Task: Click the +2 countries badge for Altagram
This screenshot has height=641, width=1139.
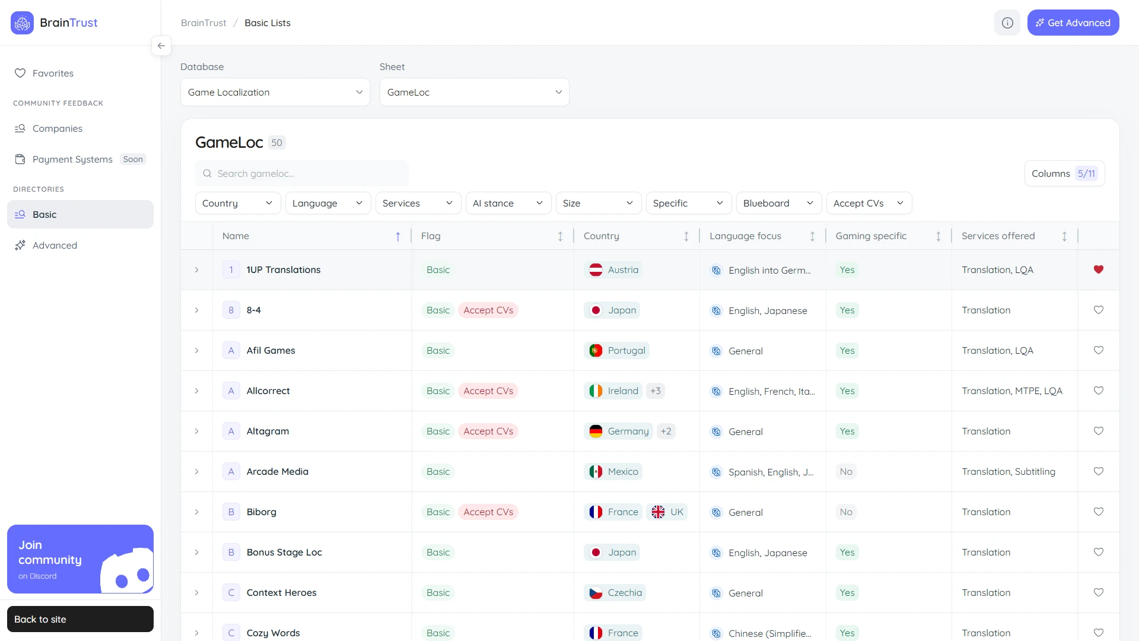Action: click(x=666, y=431)
